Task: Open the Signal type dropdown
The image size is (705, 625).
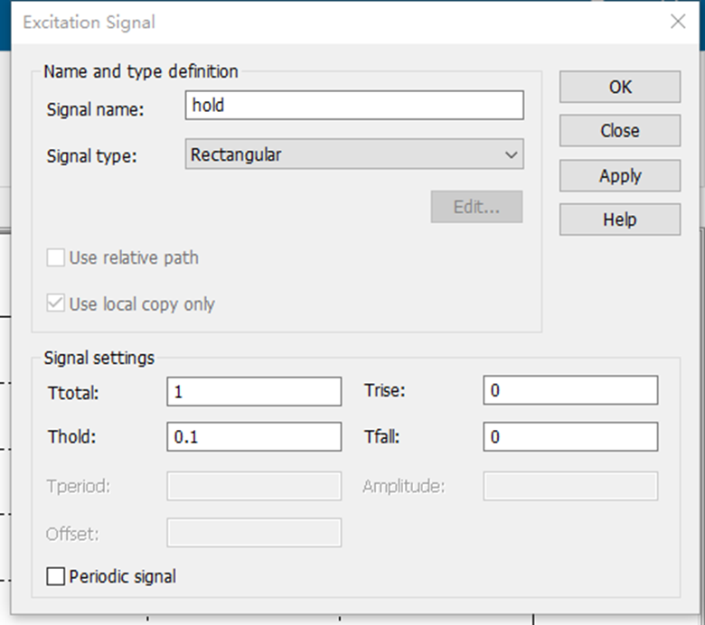Action: [x=354, y=154]
